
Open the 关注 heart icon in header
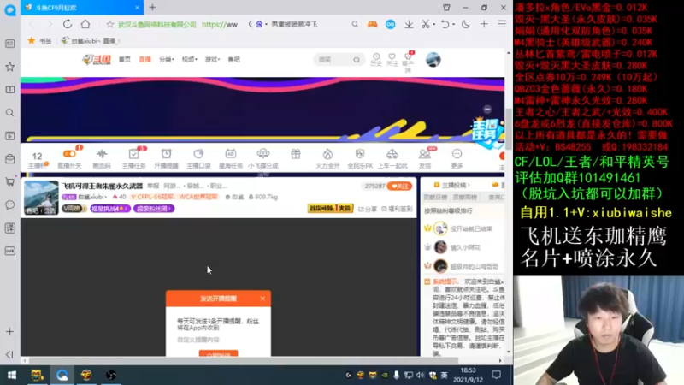tap(392, 59)
